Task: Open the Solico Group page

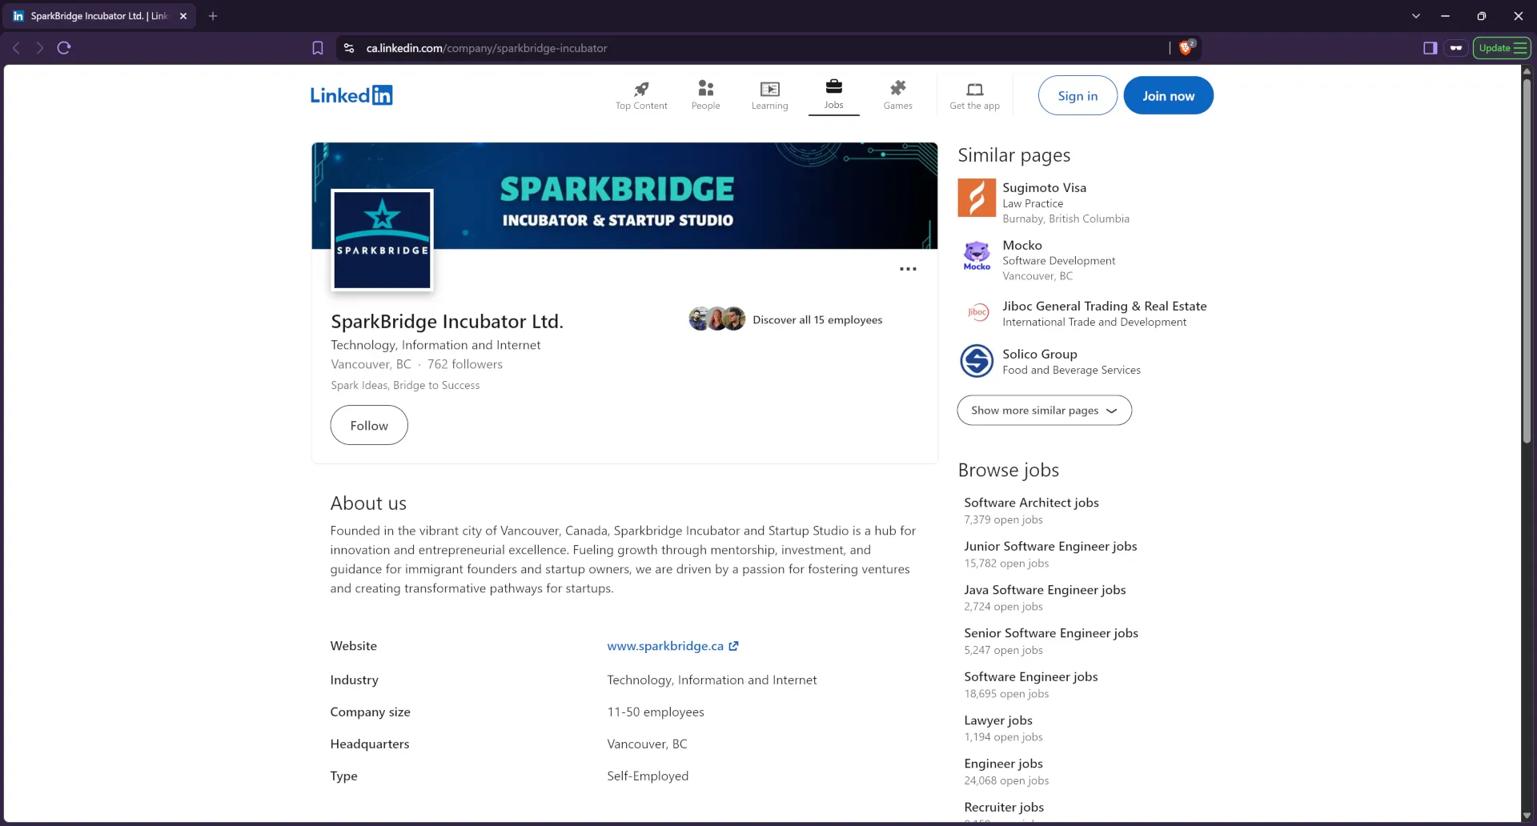Action: [1040, 354]
